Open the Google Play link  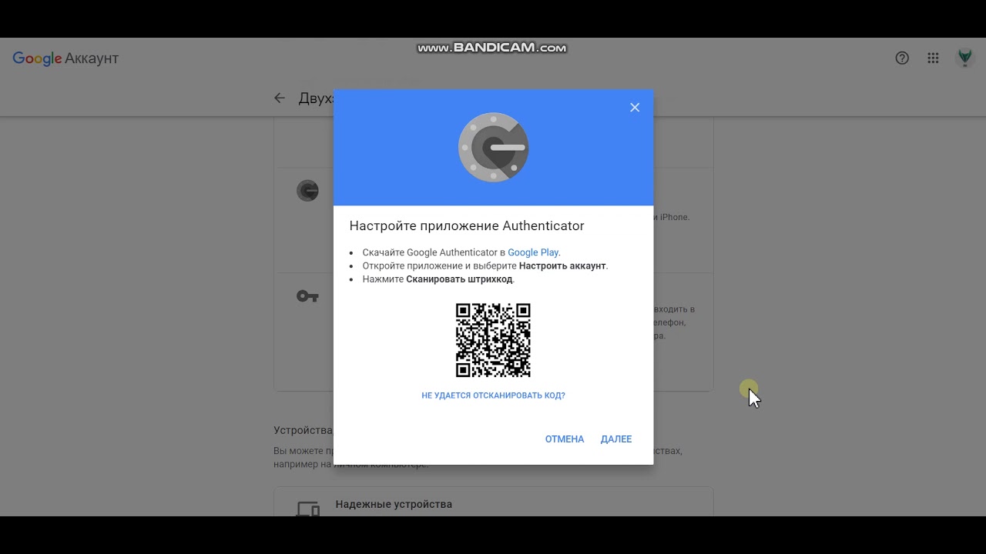click(533, 252)
